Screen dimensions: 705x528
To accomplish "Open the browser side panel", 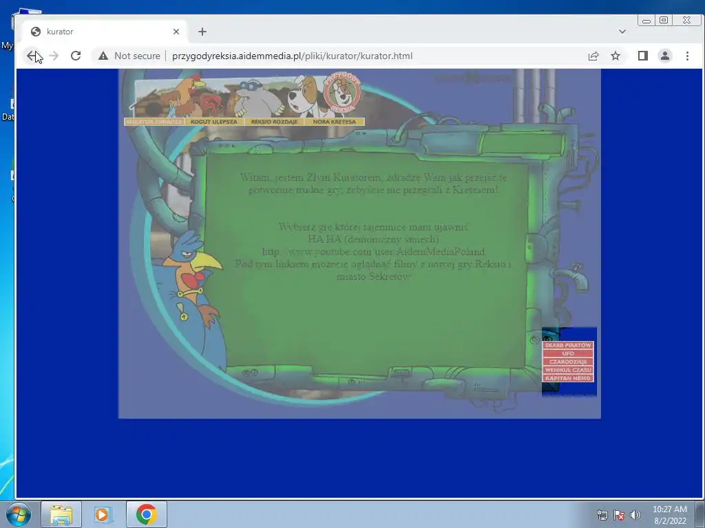I will pos(643,56).
